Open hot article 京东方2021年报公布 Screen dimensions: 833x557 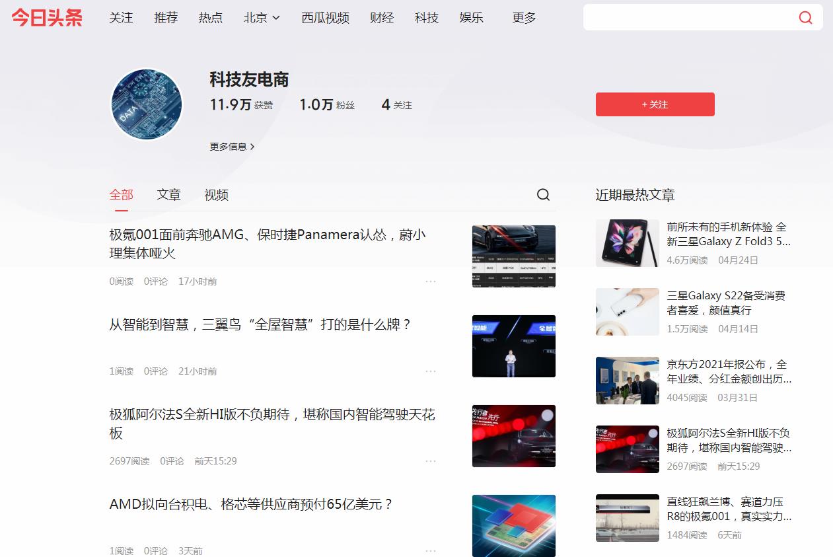[729, 371]
